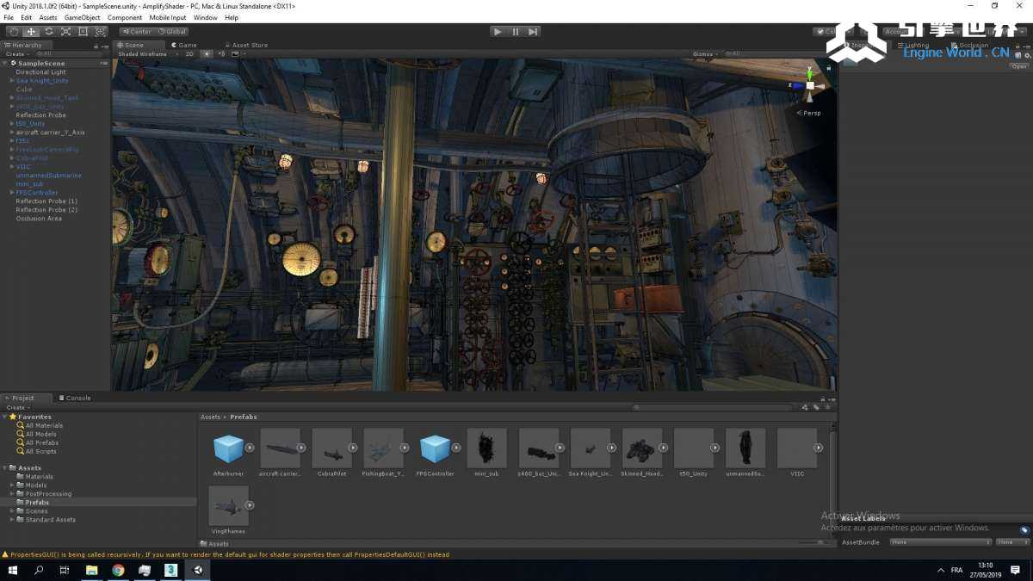1033x581 pixels.
Task: Open Windows search from taskbar
Action: 39,570
